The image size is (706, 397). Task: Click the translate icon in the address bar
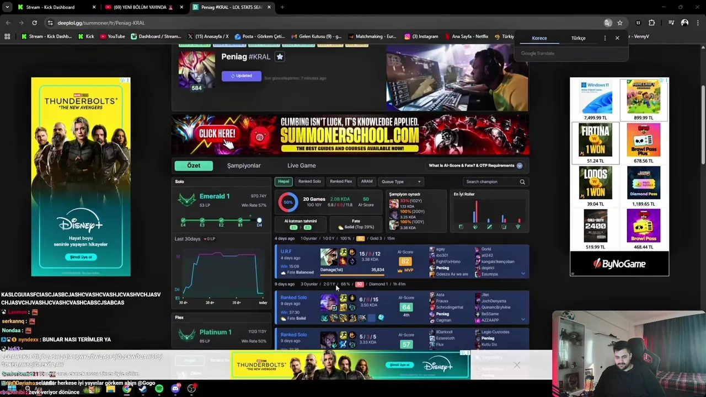(x=608, y=23)
